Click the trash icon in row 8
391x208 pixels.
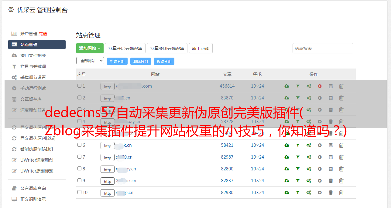click(x=341, y=169)
